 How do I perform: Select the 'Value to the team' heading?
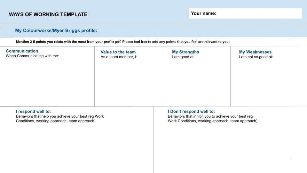click(118, 52)
